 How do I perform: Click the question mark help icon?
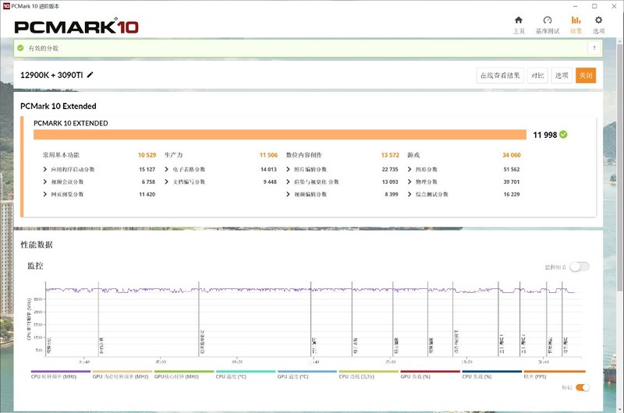pyautogui.click(x=595, y=48)
